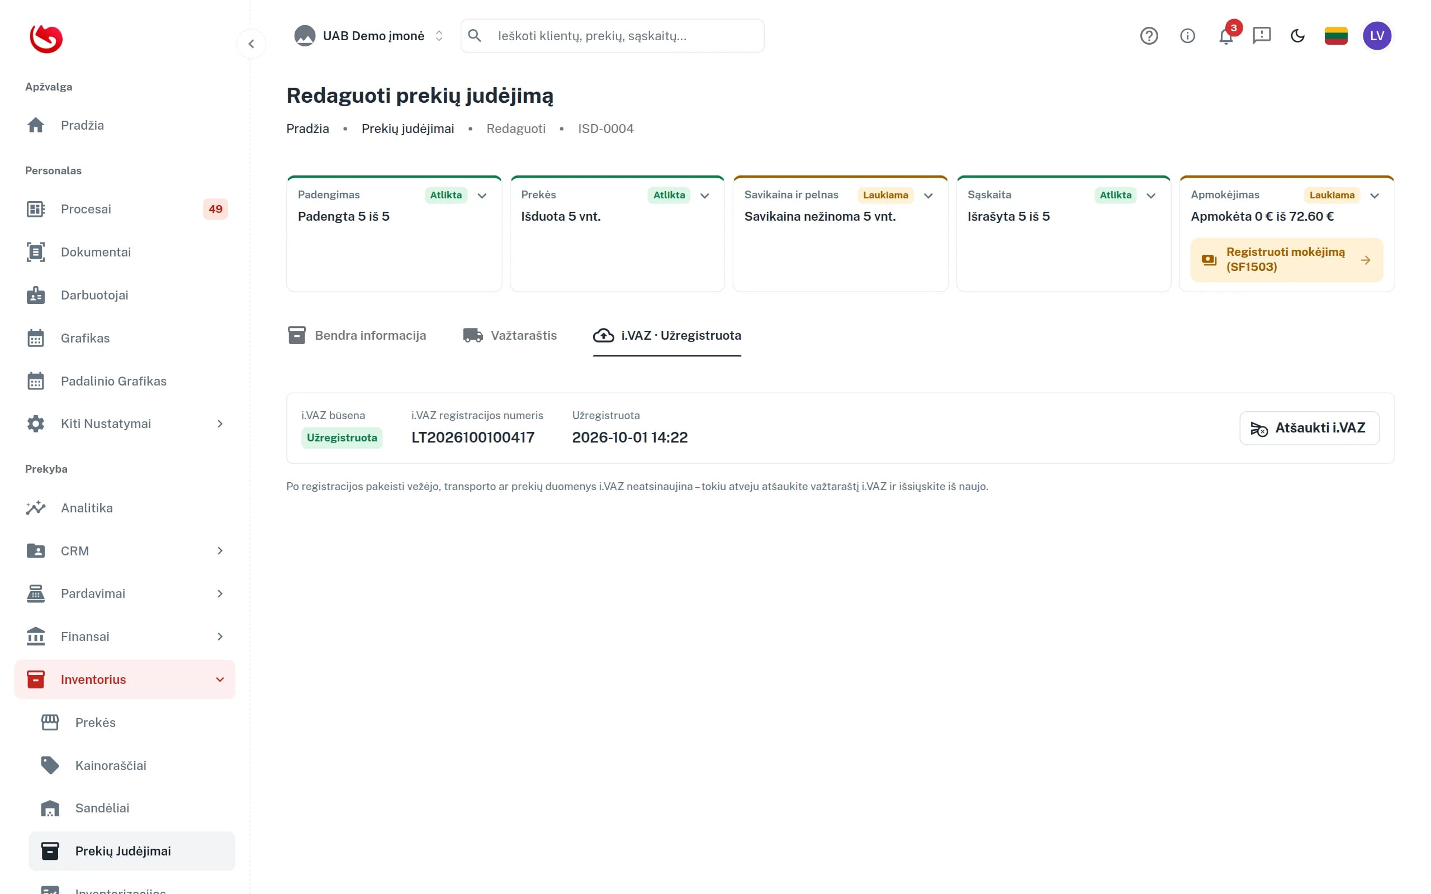This screenshot has height=894, width=1431.
Task: Expand Kiti Nustatymai submenu
Action: pyautogui.click(x=125, y=424)
